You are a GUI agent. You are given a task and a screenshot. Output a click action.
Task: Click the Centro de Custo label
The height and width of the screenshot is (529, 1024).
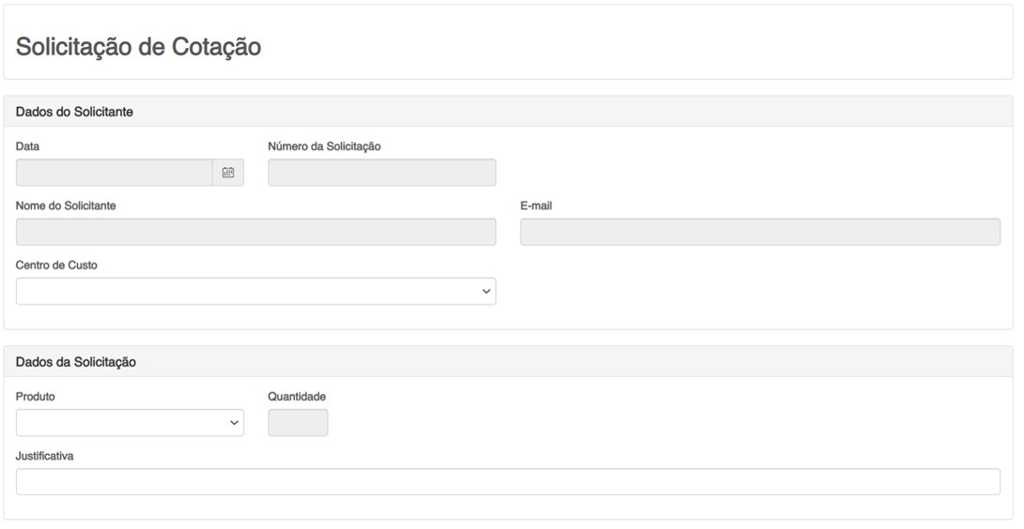(56, 265)
